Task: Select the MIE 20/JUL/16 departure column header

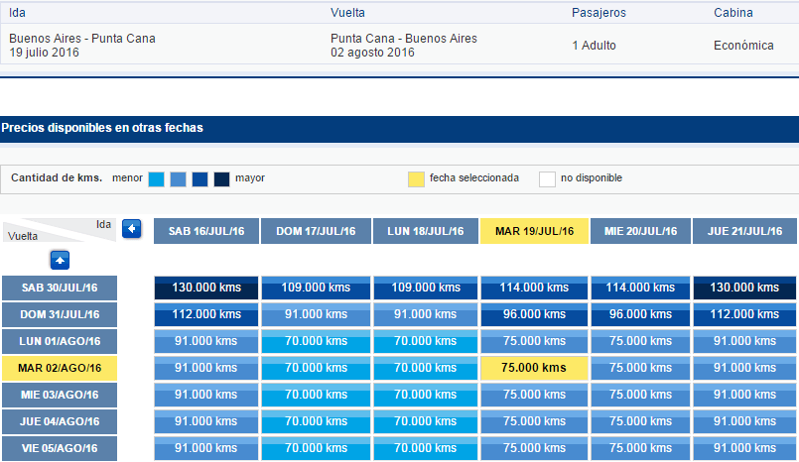Action: coord(640,231)
